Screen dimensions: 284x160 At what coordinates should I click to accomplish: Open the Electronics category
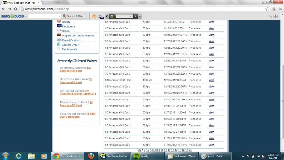click(x=69, y=26)
